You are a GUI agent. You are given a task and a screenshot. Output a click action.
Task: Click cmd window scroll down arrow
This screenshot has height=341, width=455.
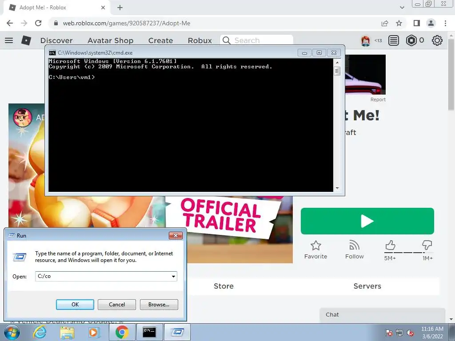pyautogui.click(x=337, y=188)
